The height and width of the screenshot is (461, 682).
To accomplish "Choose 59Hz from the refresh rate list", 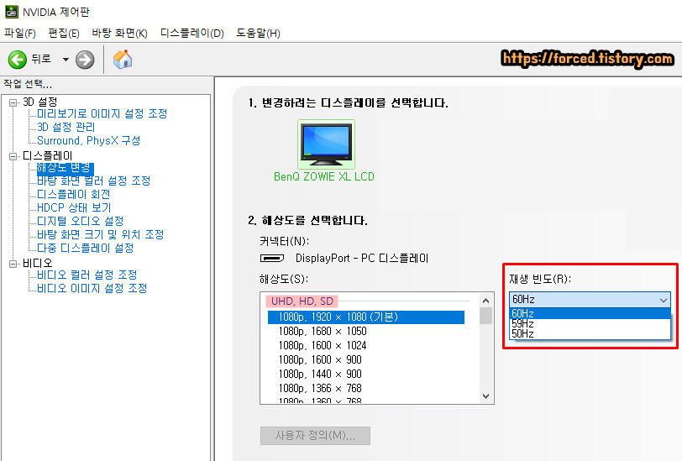I will click(590, 323).
